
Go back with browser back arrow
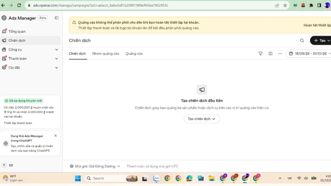pyautogui.click(x=3, y=5)
